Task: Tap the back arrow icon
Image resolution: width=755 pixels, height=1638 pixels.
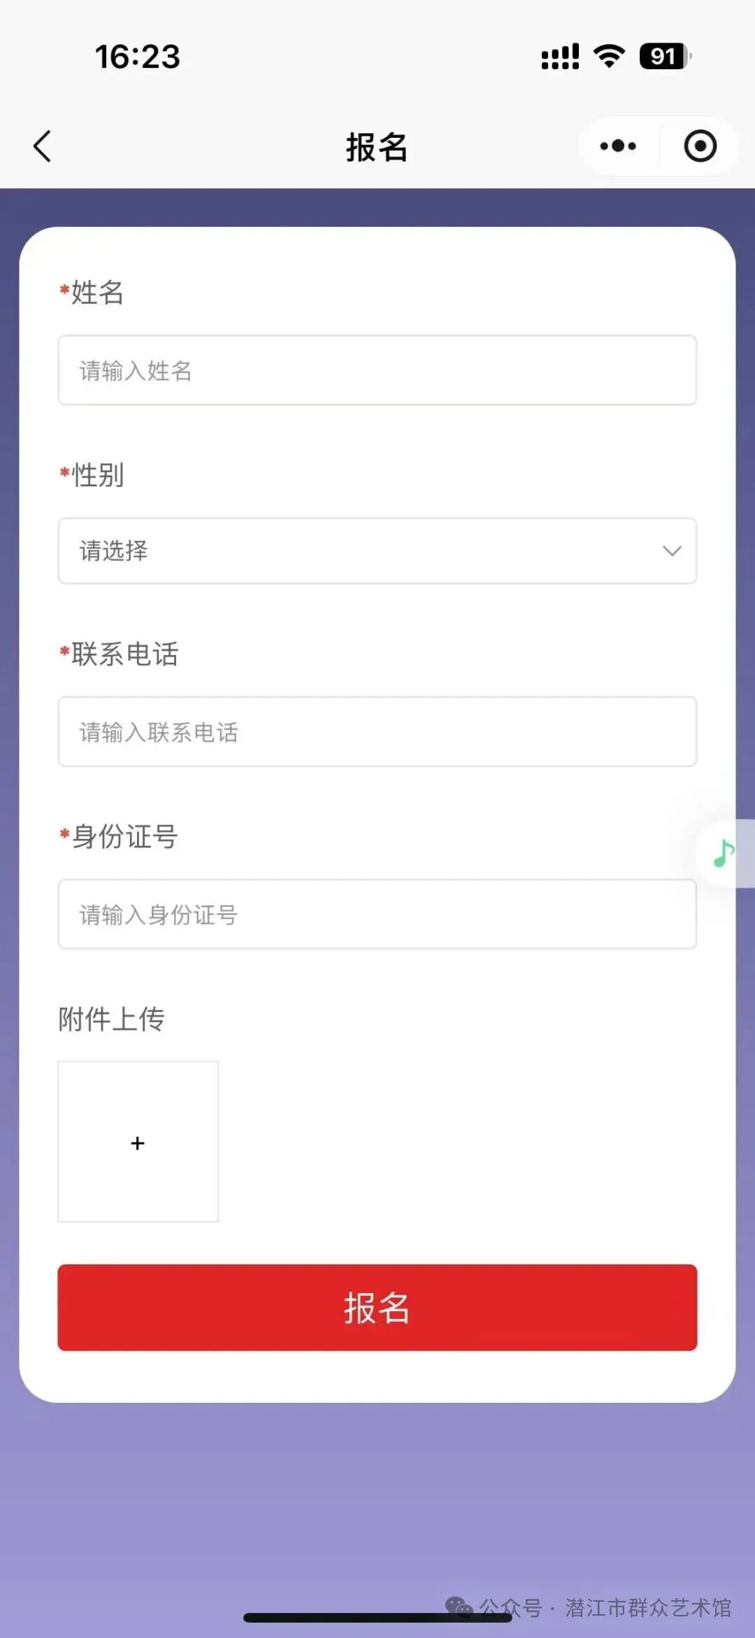Action: tap(43, 146)
